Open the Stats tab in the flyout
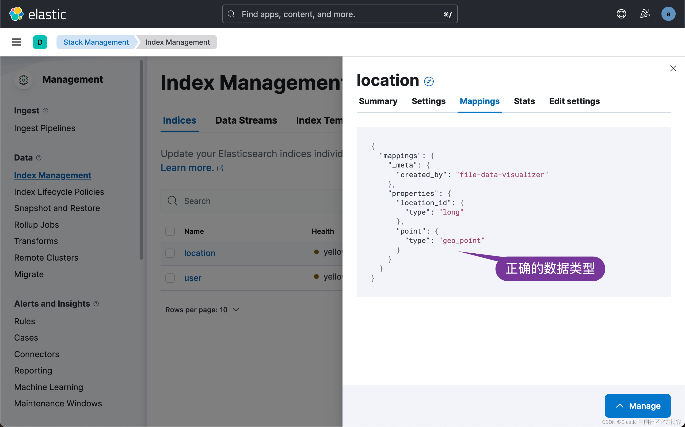Screen dimensions: 685x427 pyautogui.click(x=524, y=101)
